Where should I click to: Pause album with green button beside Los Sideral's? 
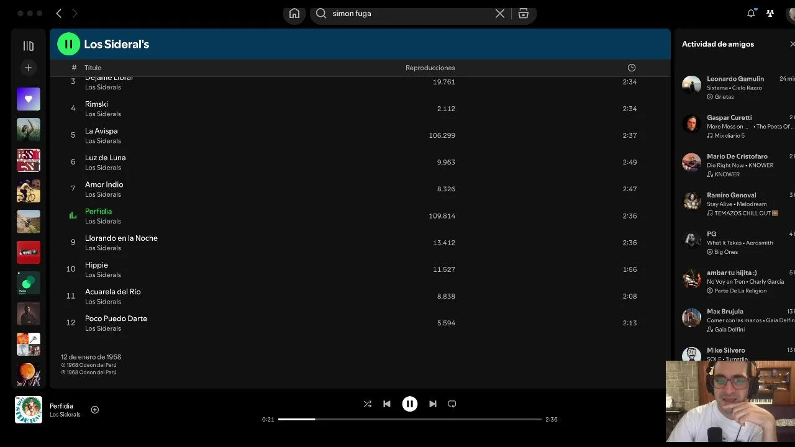tap(68, 44)
